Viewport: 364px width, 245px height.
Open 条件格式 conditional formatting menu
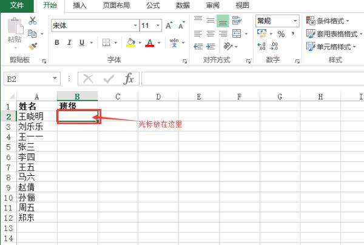328,21
